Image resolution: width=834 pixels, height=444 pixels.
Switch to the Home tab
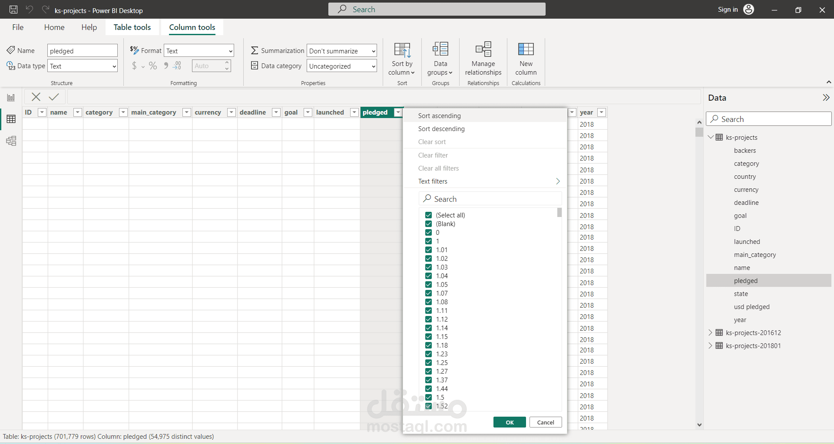click(x=54, y=27)
